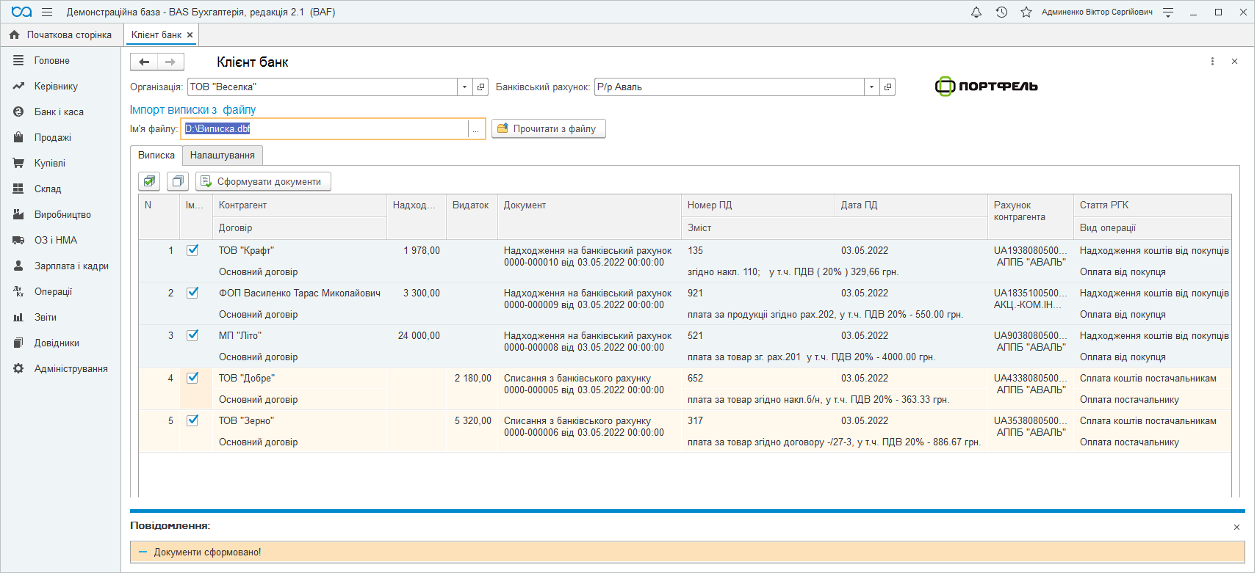This screenshot has width=1257, height=573.
Task: Toggle the checkbox for МП "Літо" row
Action: (x=192, y=335)
